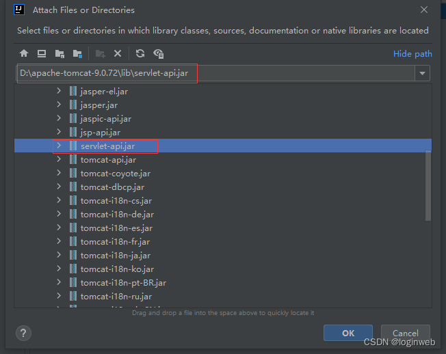The image size is (446, 354).
Task: Expand the jsp-api.jar node
Action: pos(59,132)
